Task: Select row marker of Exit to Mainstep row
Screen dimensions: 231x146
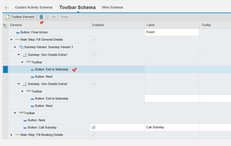Action: pyautogui.click(x=5, y=69)
